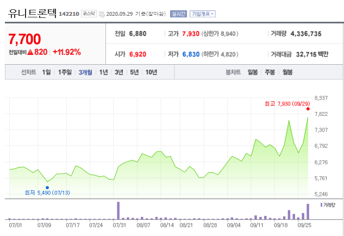Click the lower limit text 하한가 4,820

[x=220, y=54]
